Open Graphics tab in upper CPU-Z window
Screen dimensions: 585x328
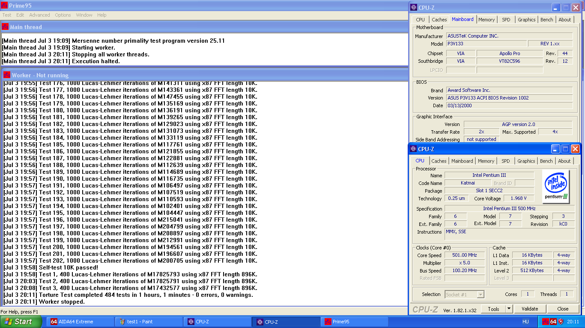pyautogui.click(x=526, y=20)
